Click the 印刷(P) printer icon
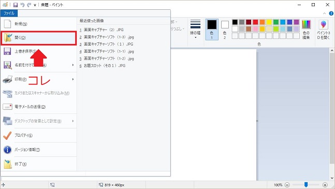335x189 pixels. pos(7,79)
